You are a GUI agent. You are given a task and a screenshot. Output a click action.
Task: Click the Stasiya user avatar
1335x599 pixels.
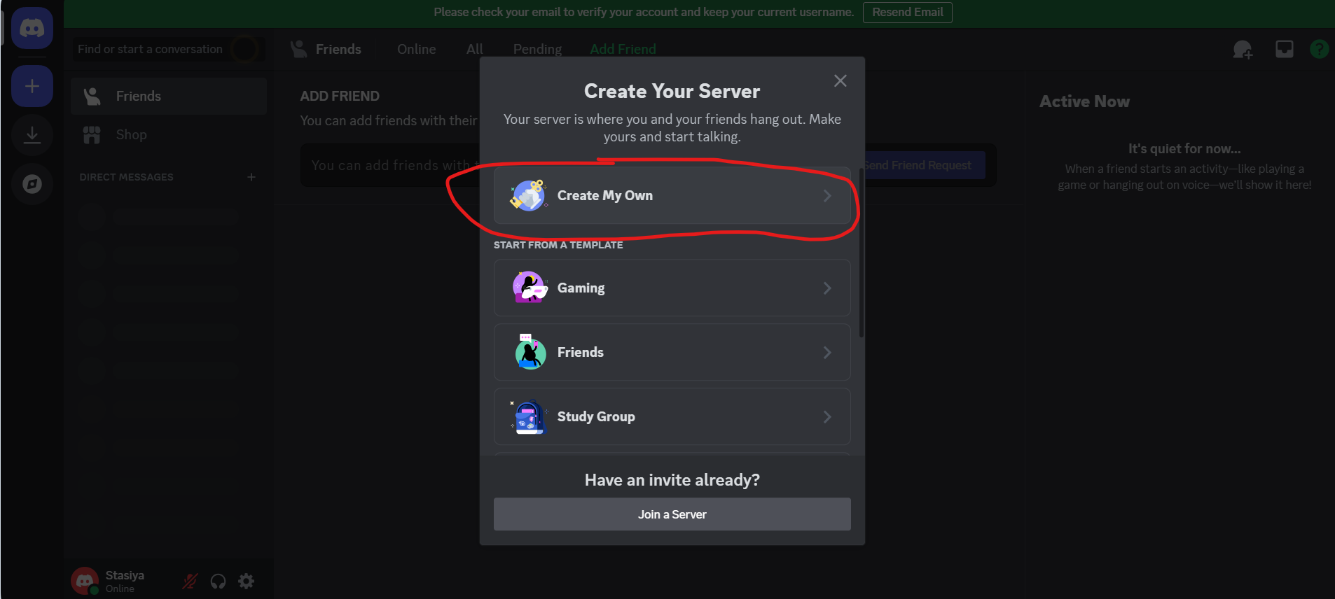click(x=85, y=581)
